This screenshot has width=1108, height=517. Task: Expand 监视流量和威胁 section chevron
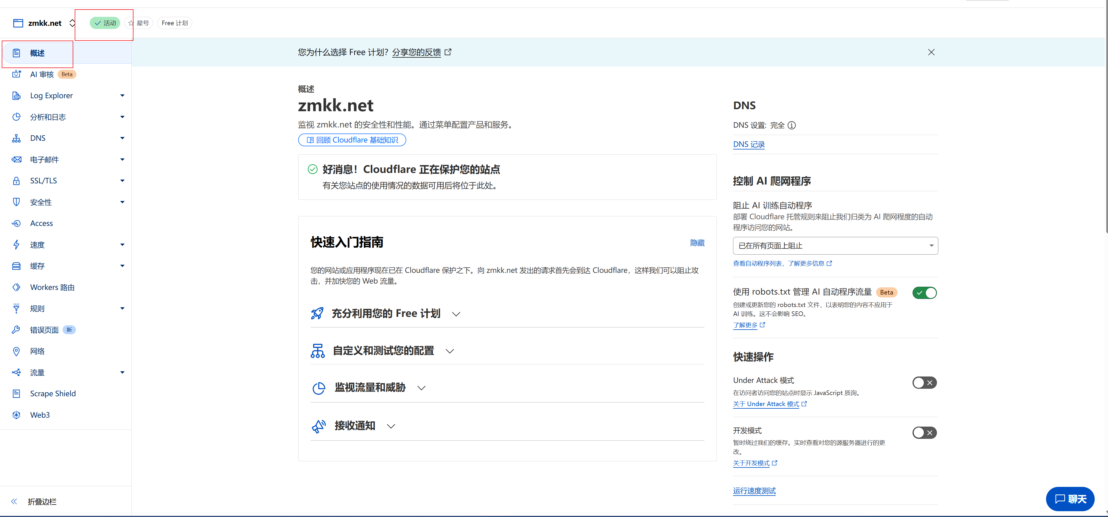pos(422,388)
